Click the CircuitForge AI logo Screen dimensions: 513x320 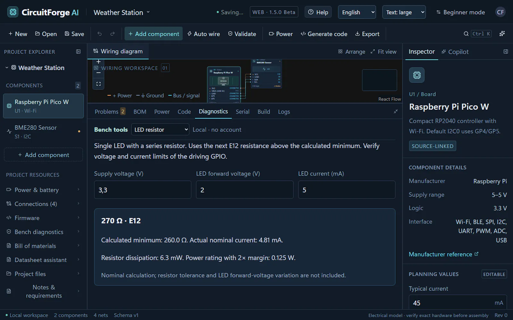click(x=43, y=12)
